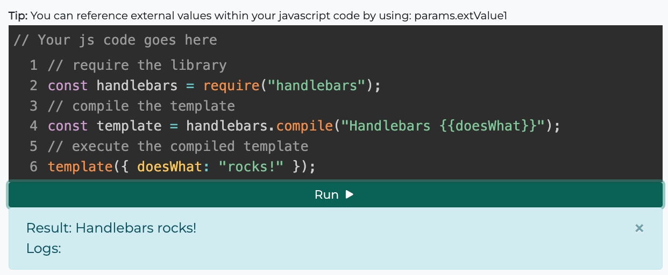Click the doesWhat property on line 6
The height and width of the screenshot is (275, 668).
(x=169, y=167)
